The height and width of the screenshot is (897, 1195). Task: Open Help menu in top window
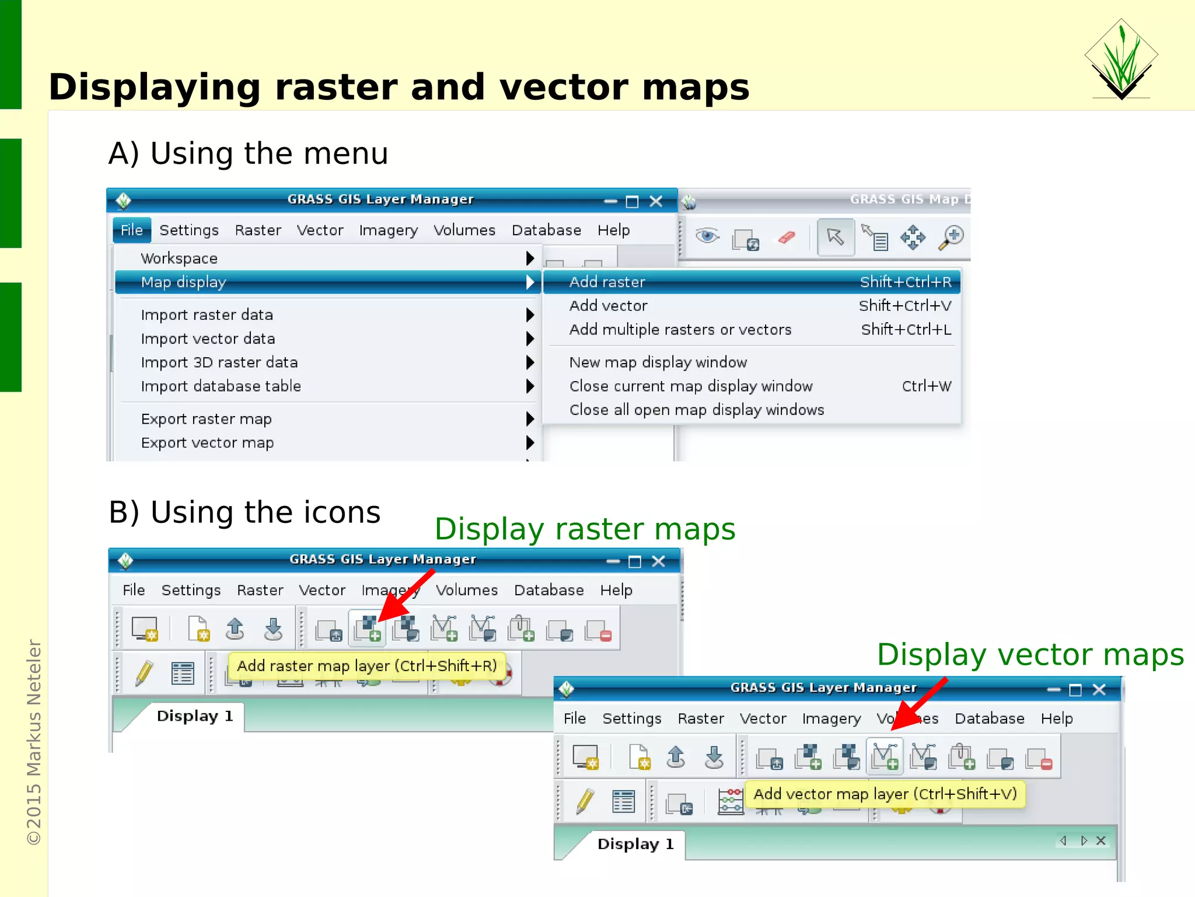tap(614, 230)
